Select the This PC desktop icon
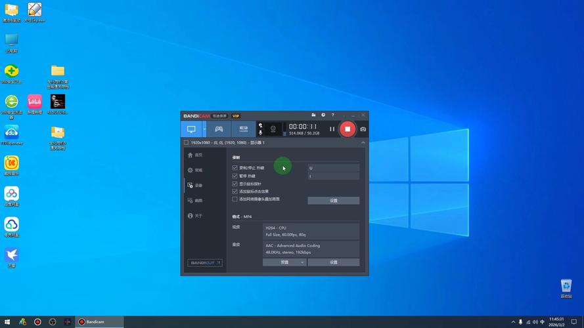This screenshot has width=584, height=328. [12, 43]
